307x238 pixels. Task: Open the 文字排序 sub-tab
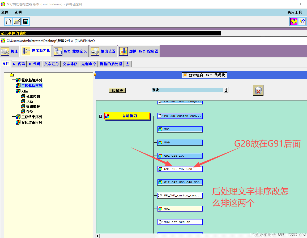tap(70, 64)
